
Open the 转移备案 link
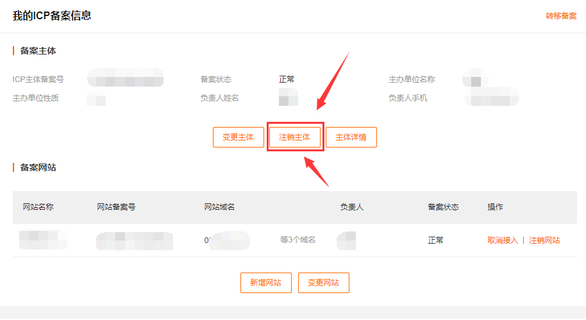click(x=561, y=15)
